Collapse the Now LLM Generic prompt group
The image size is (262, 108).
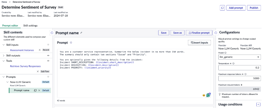(x=7, y=82)
